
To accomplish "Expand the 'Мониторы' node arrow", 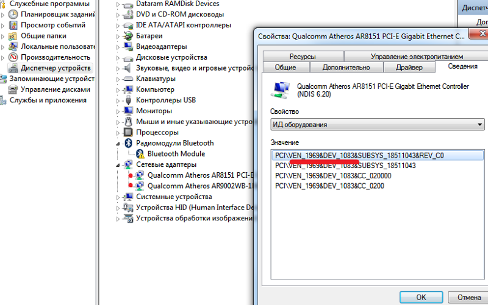I will 118,111.
